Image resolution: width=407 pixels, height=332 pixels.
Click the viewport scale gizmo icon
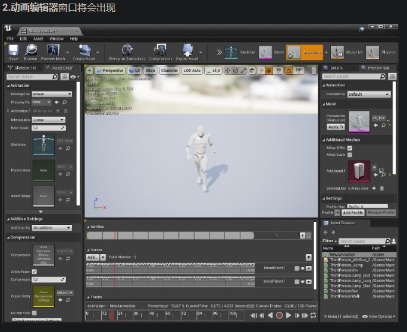(x=243, y=71)
